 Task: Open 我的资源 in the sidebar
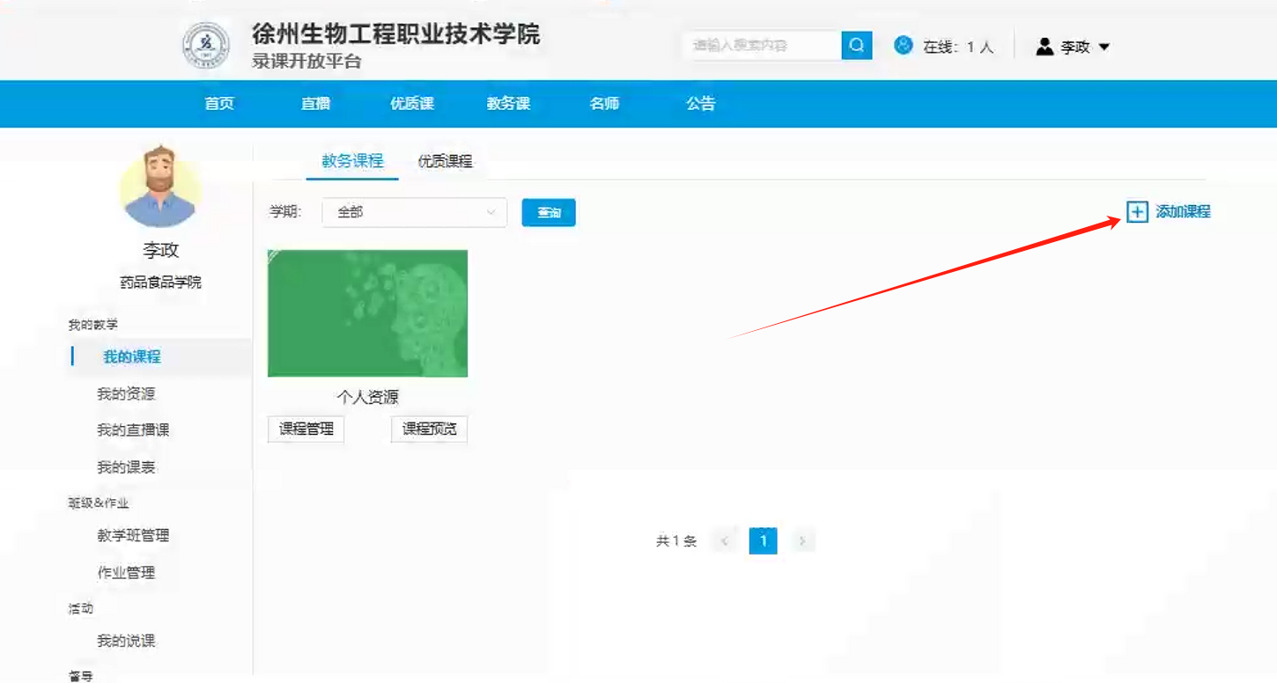pyautogui.click(x=126, y=393)
